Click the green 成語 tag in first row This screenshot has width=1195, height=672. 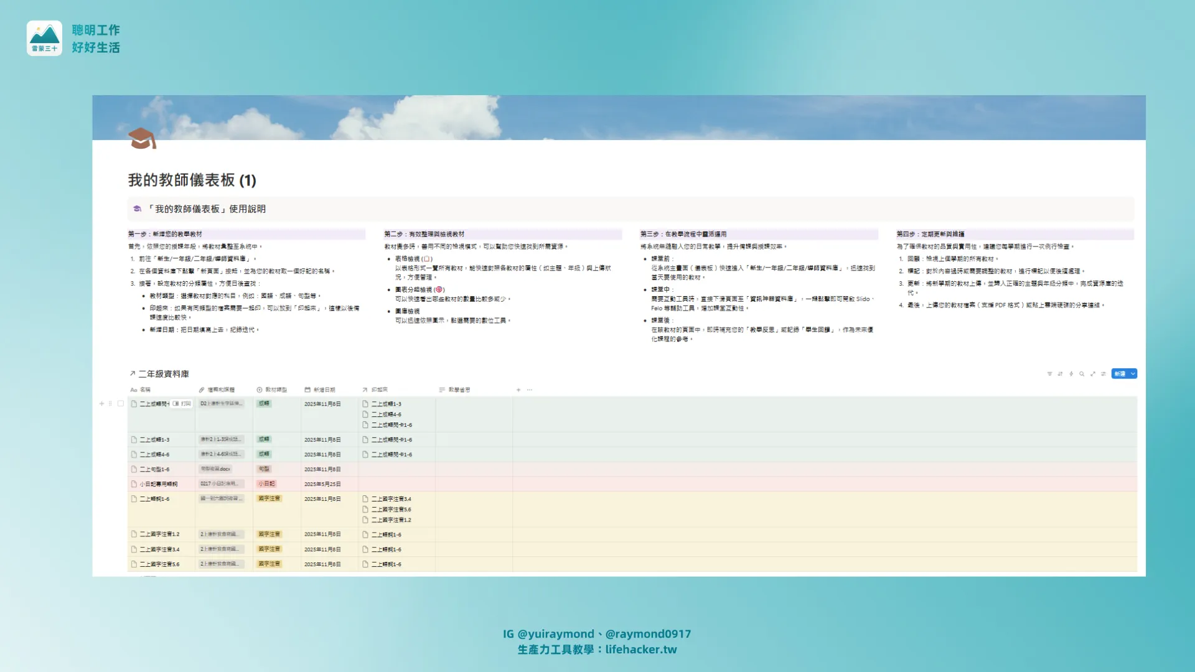point(264,404)
